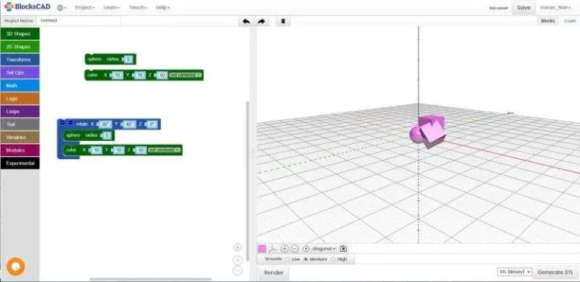Image resolution: width=580 pixels, height=282 pixels.
Task: Open the Project menu
Action: pyautogui.click(x=85, y=8)
